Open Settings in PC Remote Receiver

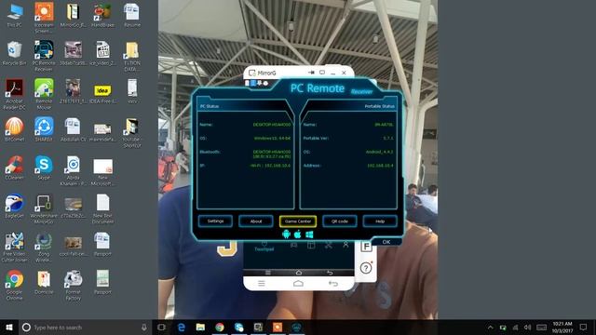pyautogui.click(x=215, y=221)
